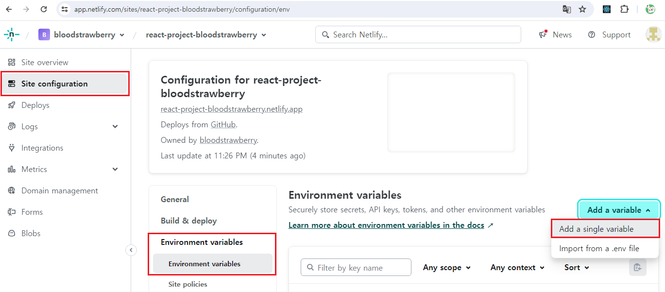665x292 pixels.
Task: Click the translate page icon
Action: point(566,9)
